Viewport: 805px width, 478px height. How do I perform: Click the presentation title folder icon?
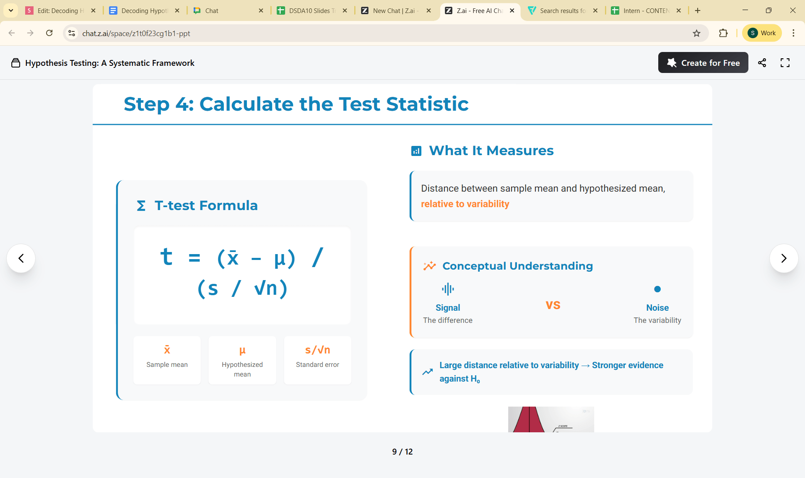(x=16, y=63)
